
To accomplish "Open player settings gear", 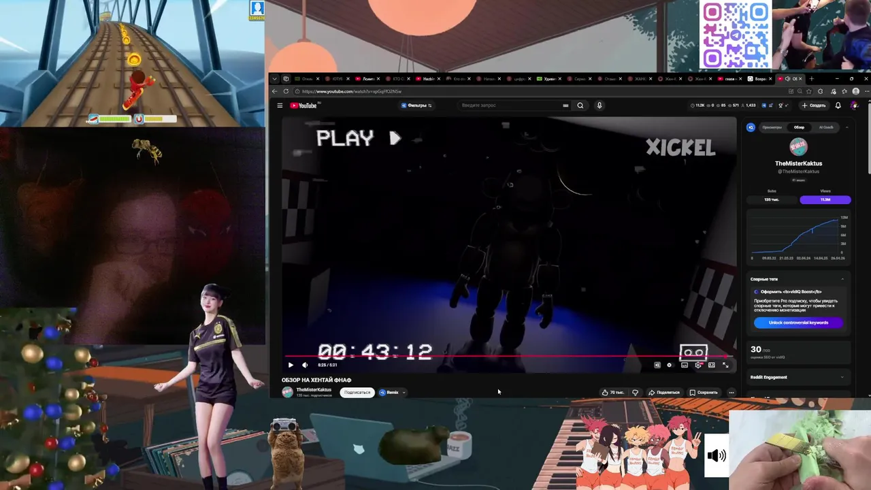I will tap(698, 365).
